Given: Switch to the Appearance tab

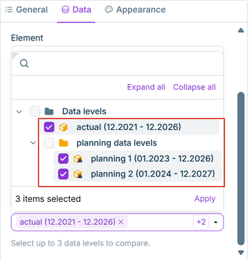Looking at the screenshot, I should (135, 10).
